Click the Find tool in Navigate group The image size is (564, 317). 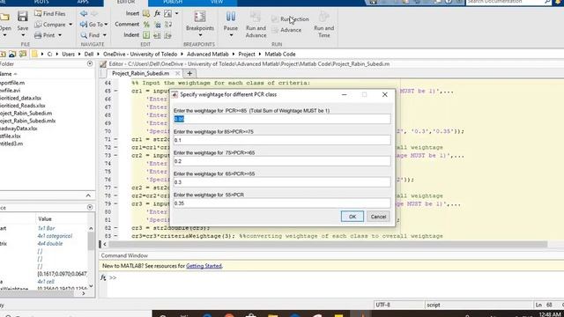(x=90, y=35)
